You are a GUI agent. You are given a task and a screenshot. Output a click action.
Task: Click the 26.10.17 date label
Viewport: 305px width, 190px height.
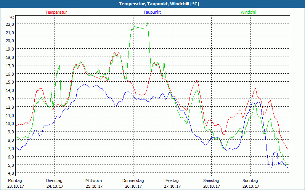(133, 186)
